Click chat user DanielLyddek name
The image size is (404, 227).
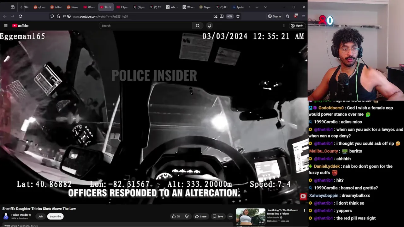327,166
